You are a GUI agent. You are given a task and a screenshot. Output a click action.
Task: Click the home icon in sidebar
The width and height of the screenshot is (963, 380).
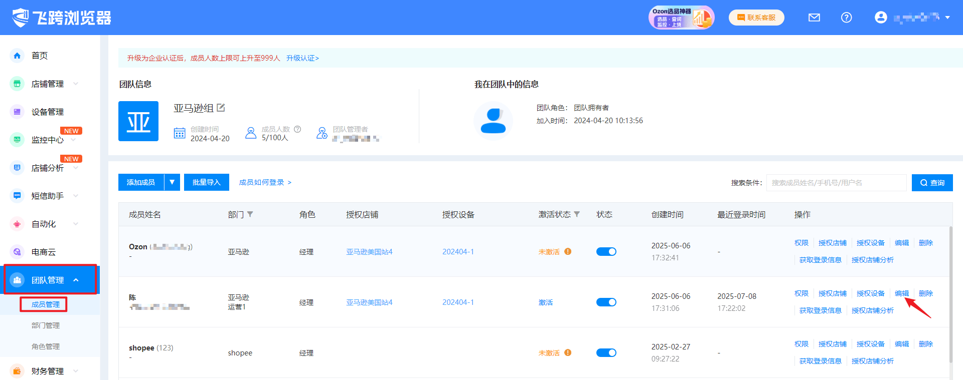click(17, 56)
